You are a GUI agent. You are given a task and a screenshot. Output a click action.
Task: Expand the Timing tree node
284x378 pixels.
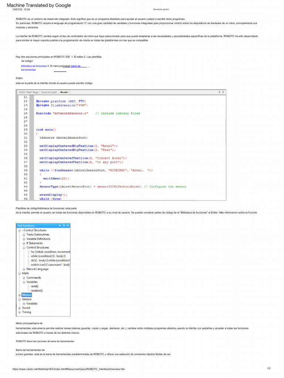point(20,312)
